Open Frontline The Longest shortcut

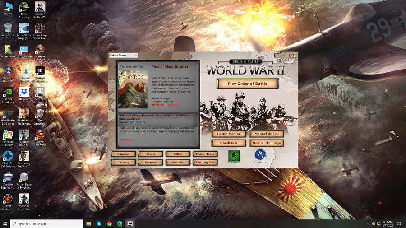click(24, 116)
